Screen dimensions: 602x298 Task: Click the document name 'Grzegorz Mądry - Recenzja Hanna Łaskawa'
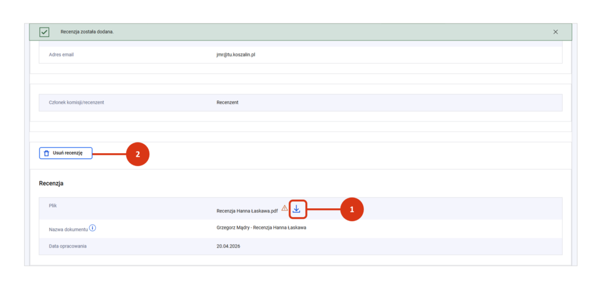pyautogui.click(x=261, y=228)
